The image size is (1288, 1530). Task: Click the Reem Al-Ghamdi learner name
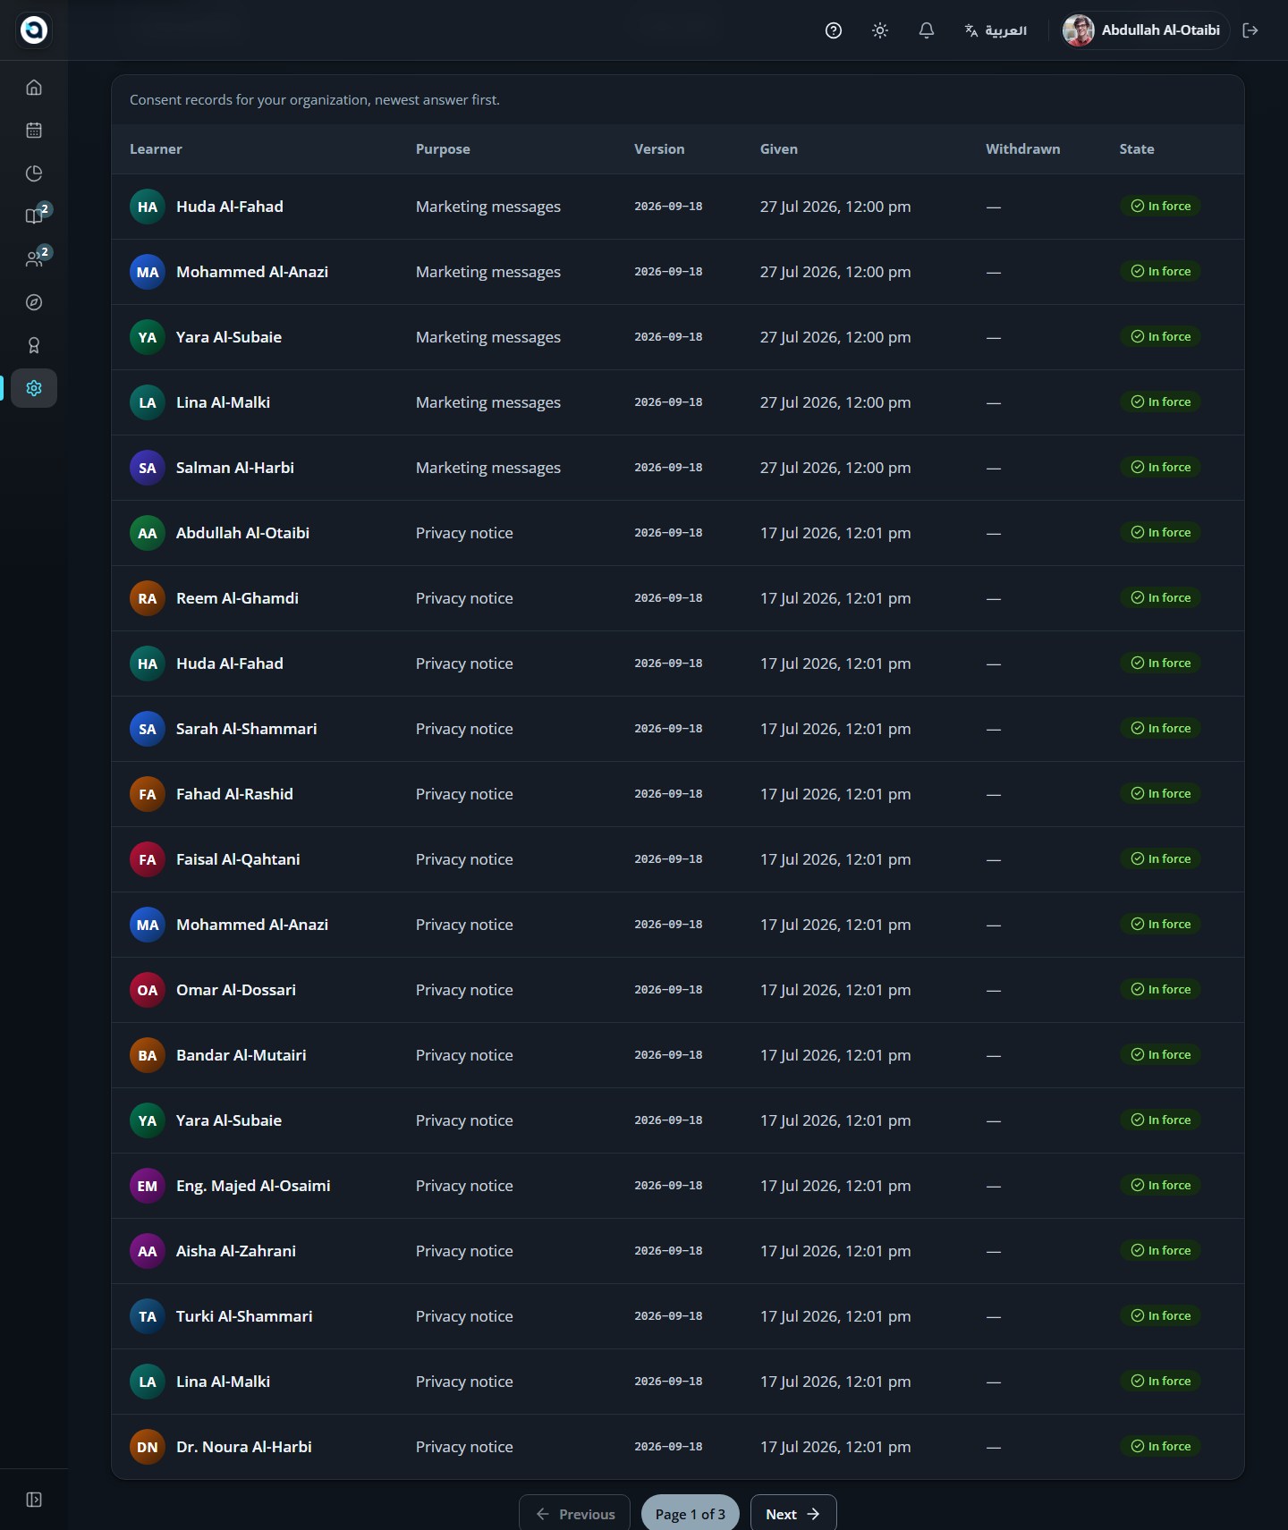[237, 598]
